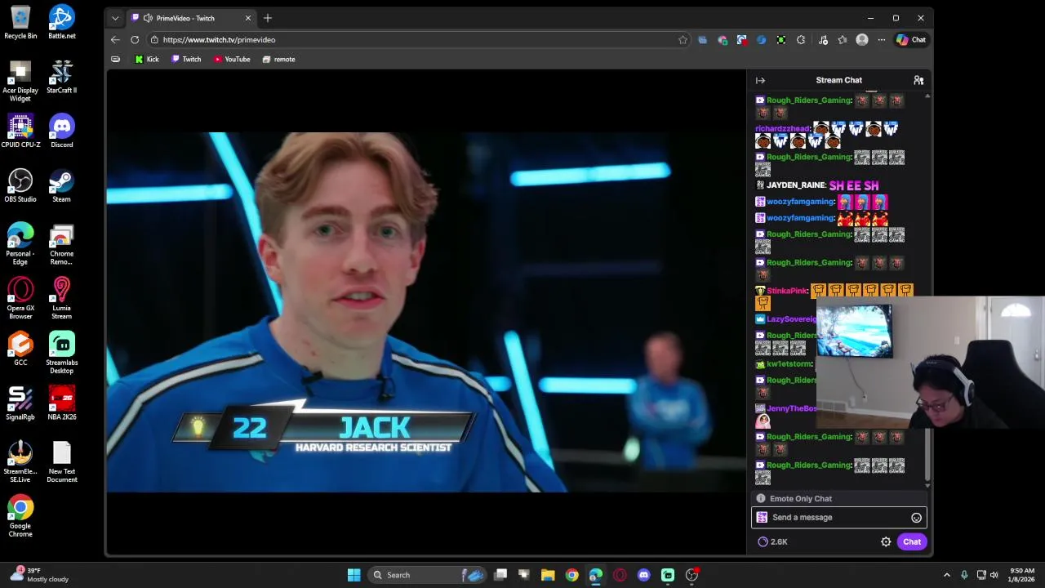
Task: Open chat settings gear
Action: 886,541
